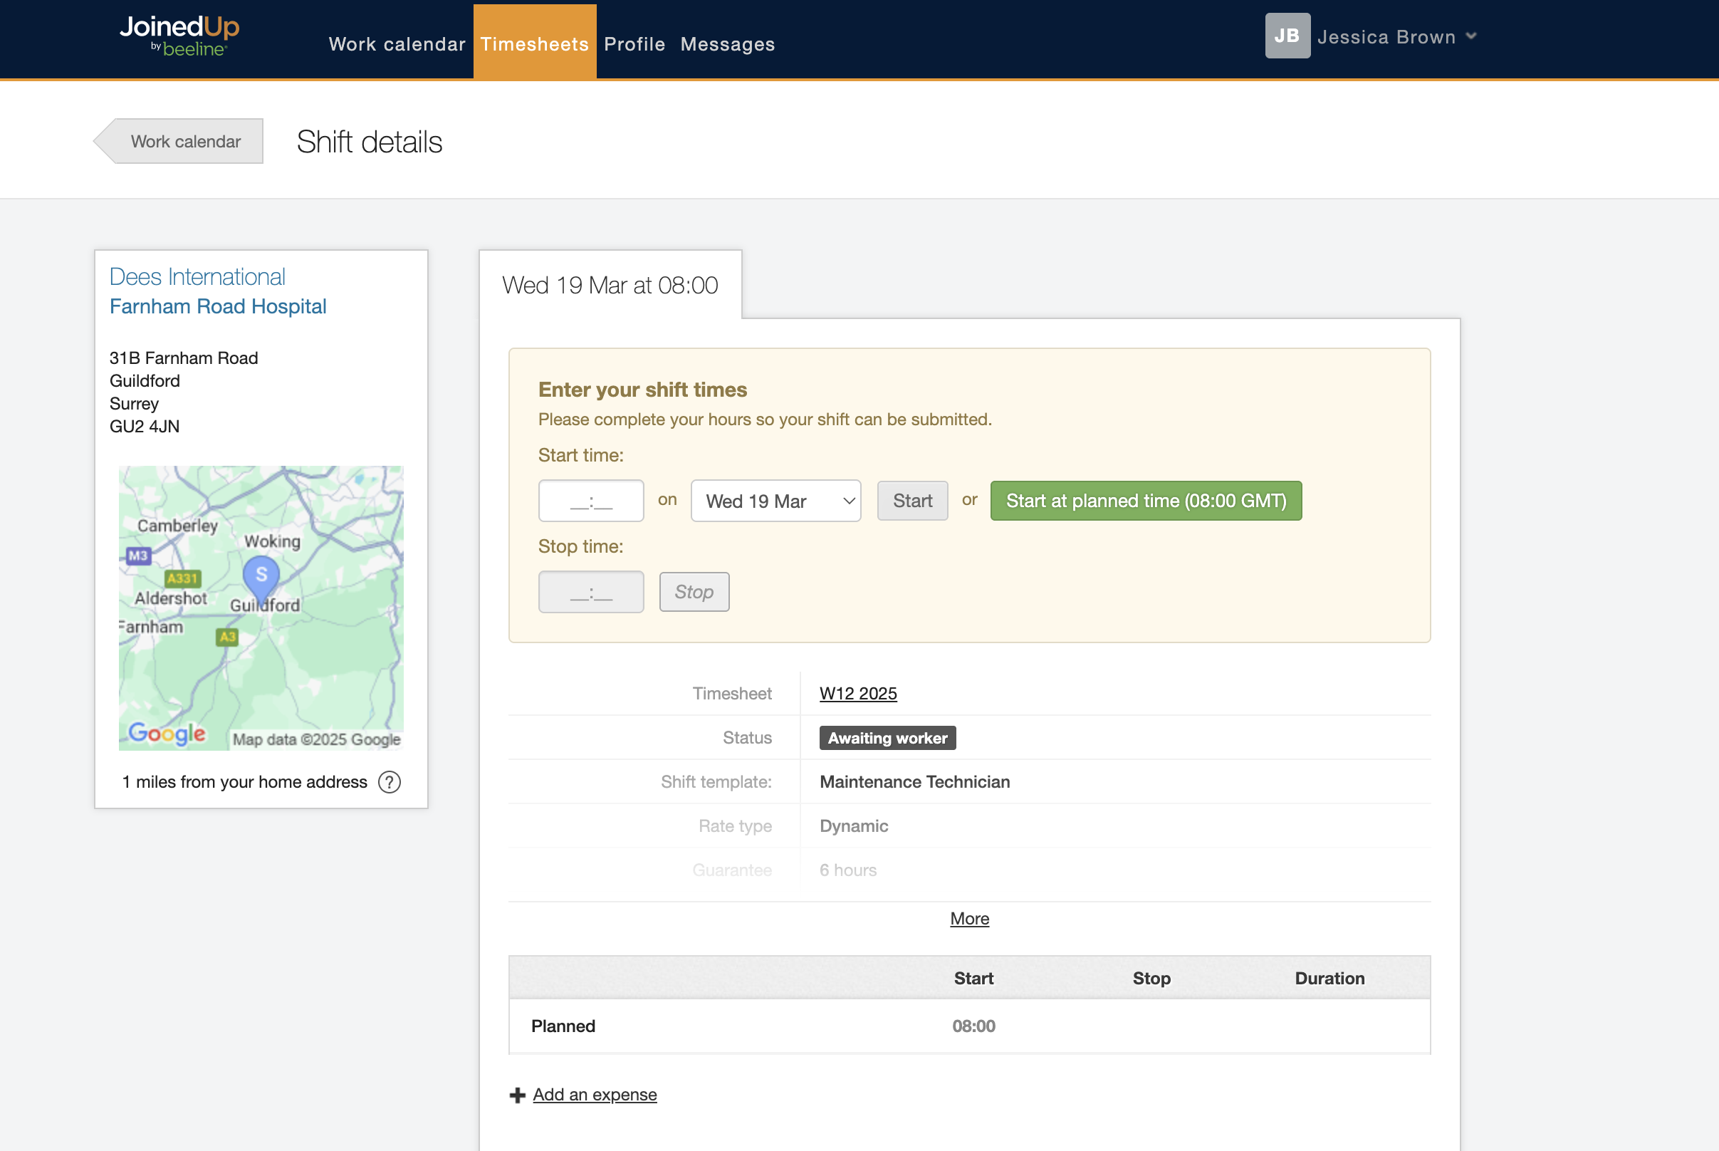Expand the Jessica Brown account menu arrow
The height and width of the screenshot is (1151, 1719).
tap(1471, 36)
